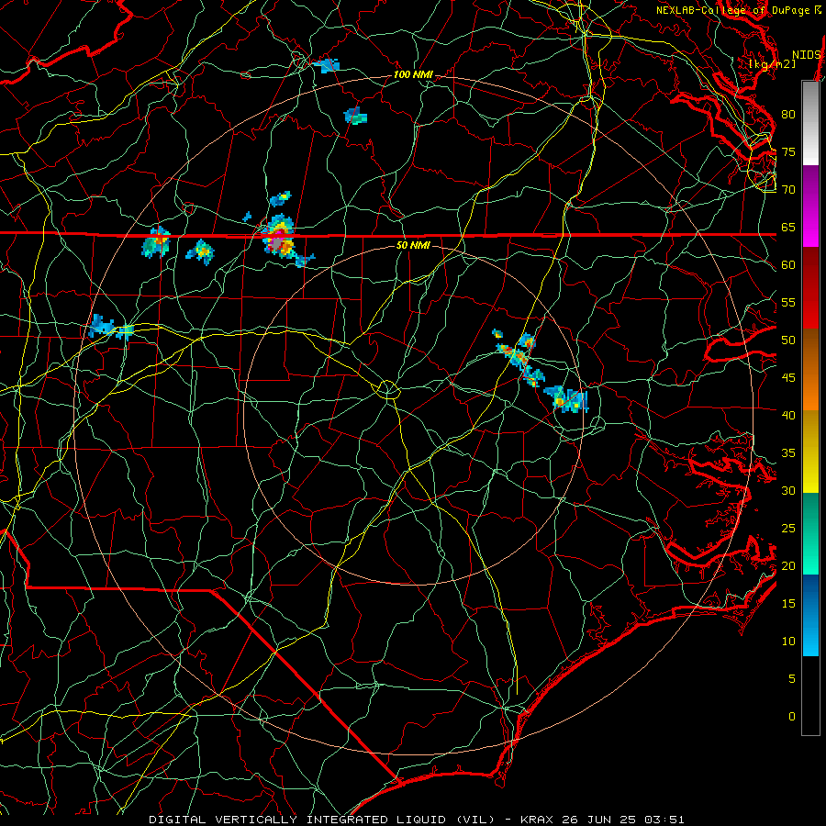
Task: Select the yellow band of the VIL scale
Action: pyautogui.click(x=810, y=452)
